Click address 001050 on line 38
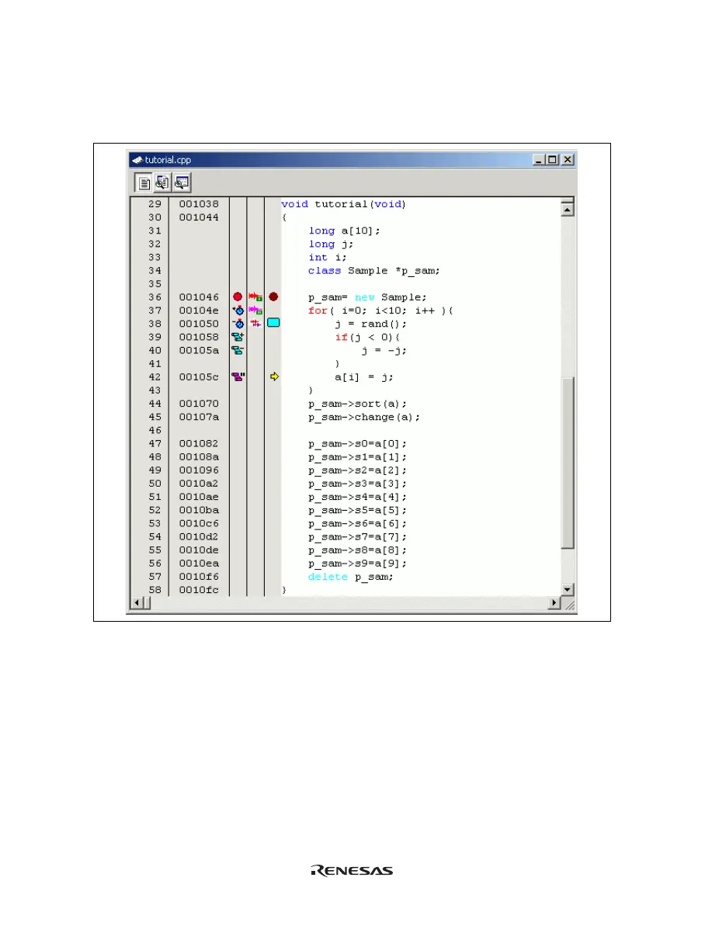The image size is (705, 933). pyautogui.click(x=199, y=324)
